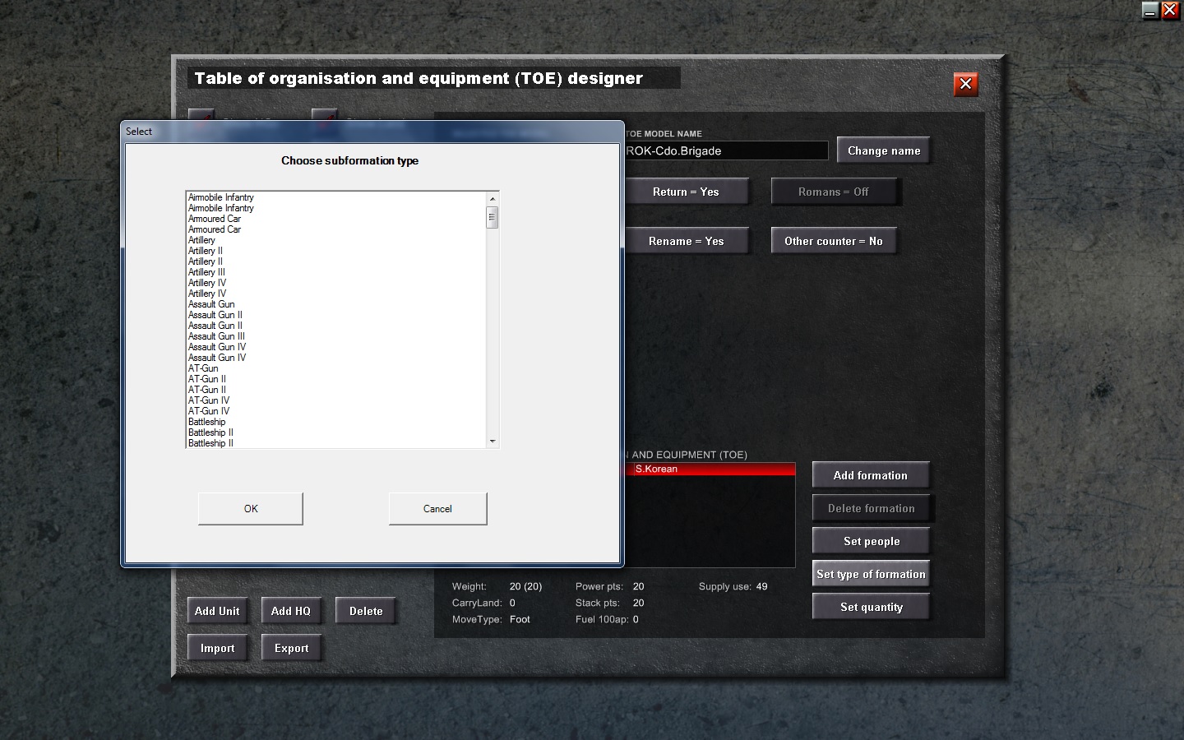Viewport: 1184px width, 740px height.
Task: Click the Supply use value 49
Action: [761, 586]
